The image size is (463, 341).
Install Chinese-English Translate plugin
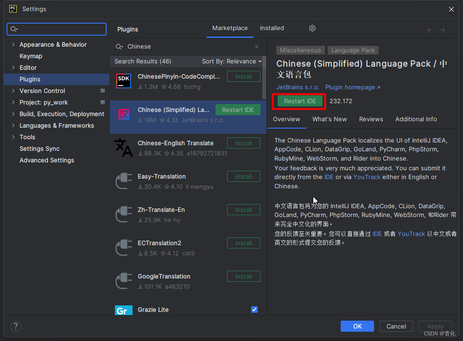pos(244,143)
